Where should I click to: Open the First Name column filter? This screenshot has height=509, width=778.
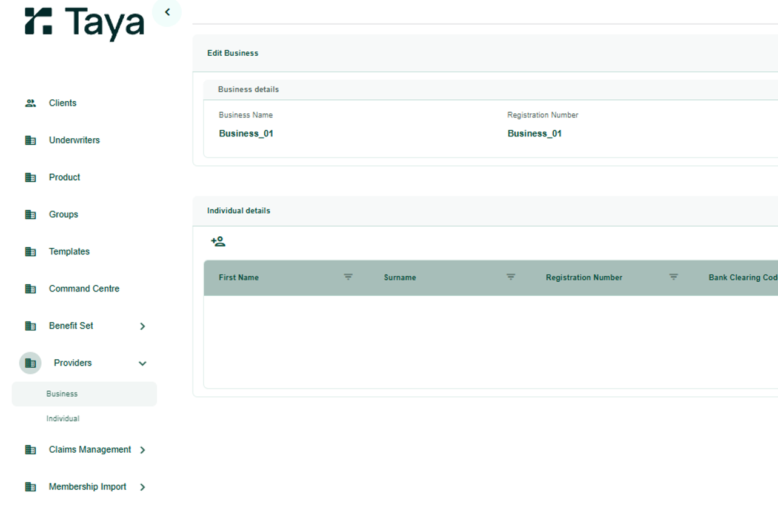point(348,277)
